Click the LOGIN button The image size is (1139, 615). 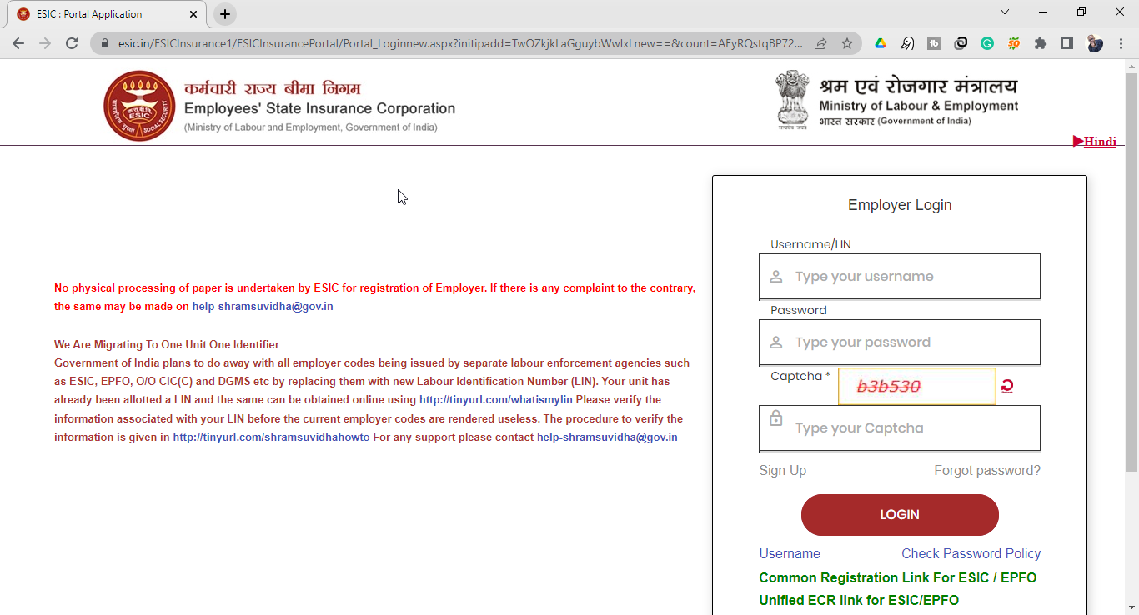click(x=900, y=515)
